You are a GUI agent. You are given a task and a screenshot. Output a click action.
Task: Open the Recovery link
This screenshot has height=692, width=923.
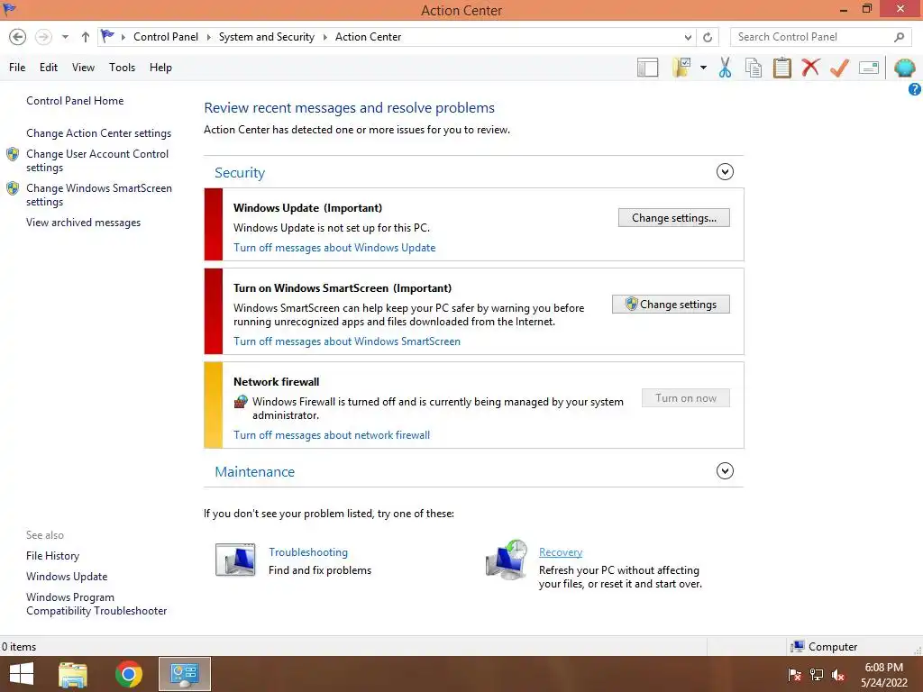pos(561,552)
